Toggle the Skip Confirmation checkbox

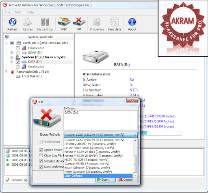pos(41,167)
